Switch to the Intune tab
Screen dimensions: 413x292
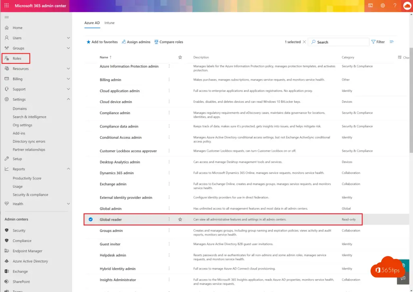(x=109, y=23)
